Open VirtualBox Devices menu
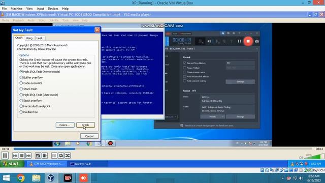The width and height of the screenshot is (325, 183). point(53,9)
